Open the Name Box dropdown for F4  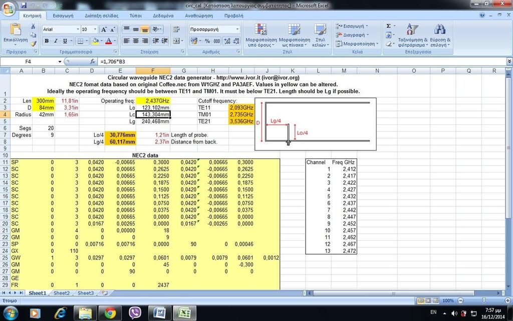coord(60,62)
